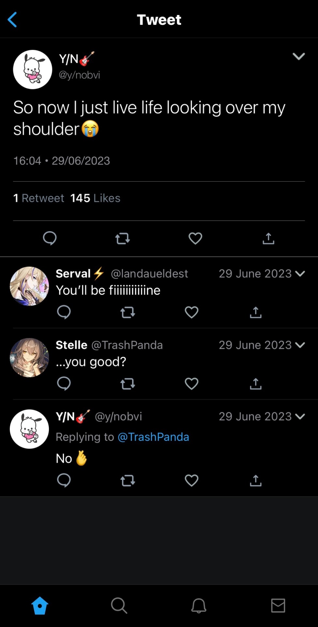
Task: Open the Messages envelope tab
Action: click(x=278, y=606)
